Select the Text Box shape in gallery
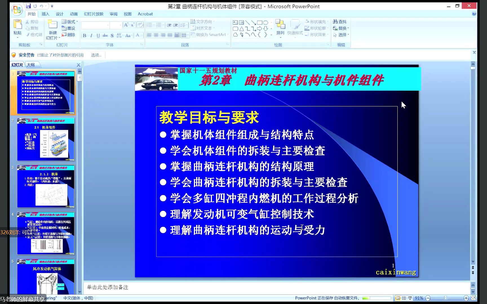487x304 pixels. pyautogui.click(x=235, y=23)
